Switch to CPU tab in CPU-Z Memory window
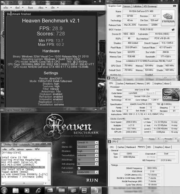 click(112, 147)
